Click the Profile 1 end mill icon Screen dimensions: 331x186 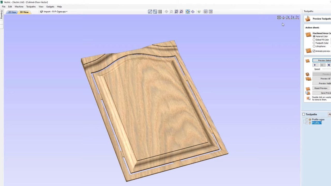[x=310, y=123]
